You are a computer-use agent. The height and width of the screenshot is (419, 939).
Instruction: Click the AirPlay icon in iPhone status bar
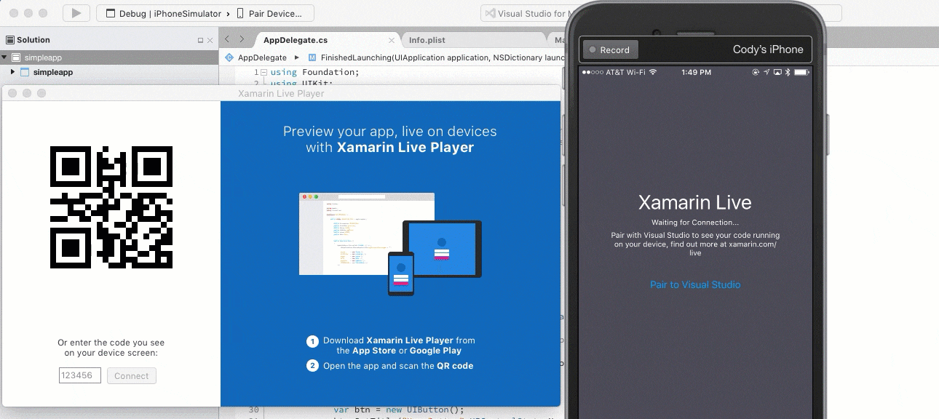pos(777,72)
